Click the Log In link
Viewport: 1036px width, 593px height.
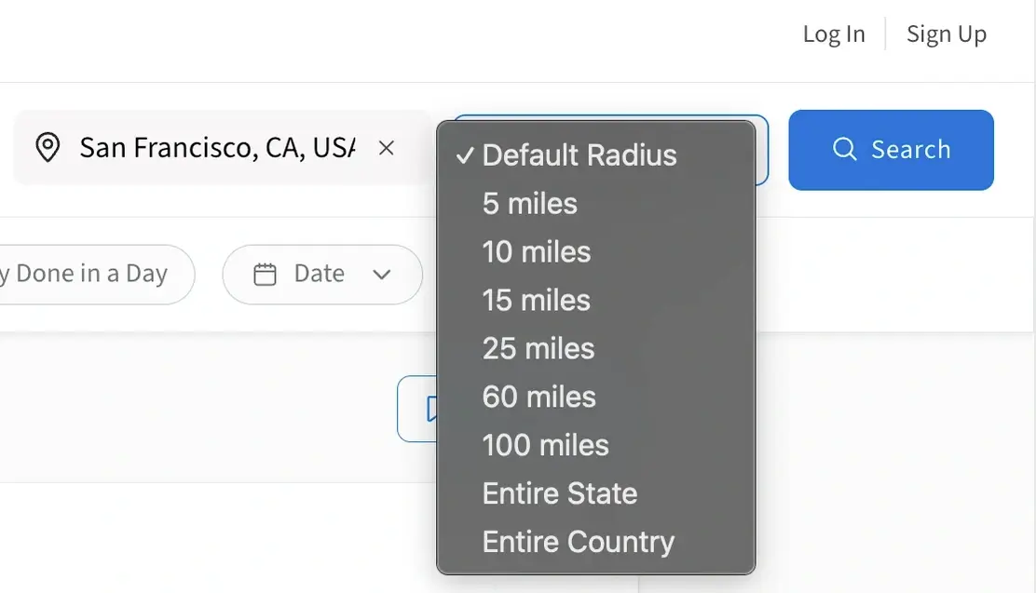coord(834,34)
